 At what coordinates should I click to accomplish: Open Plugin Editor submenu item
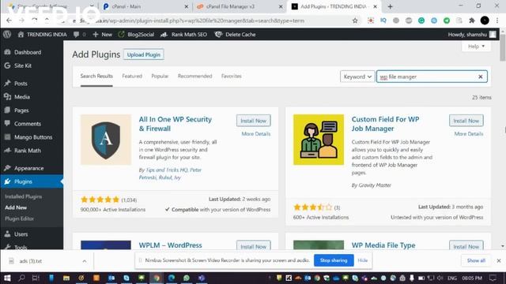[19, 219]
